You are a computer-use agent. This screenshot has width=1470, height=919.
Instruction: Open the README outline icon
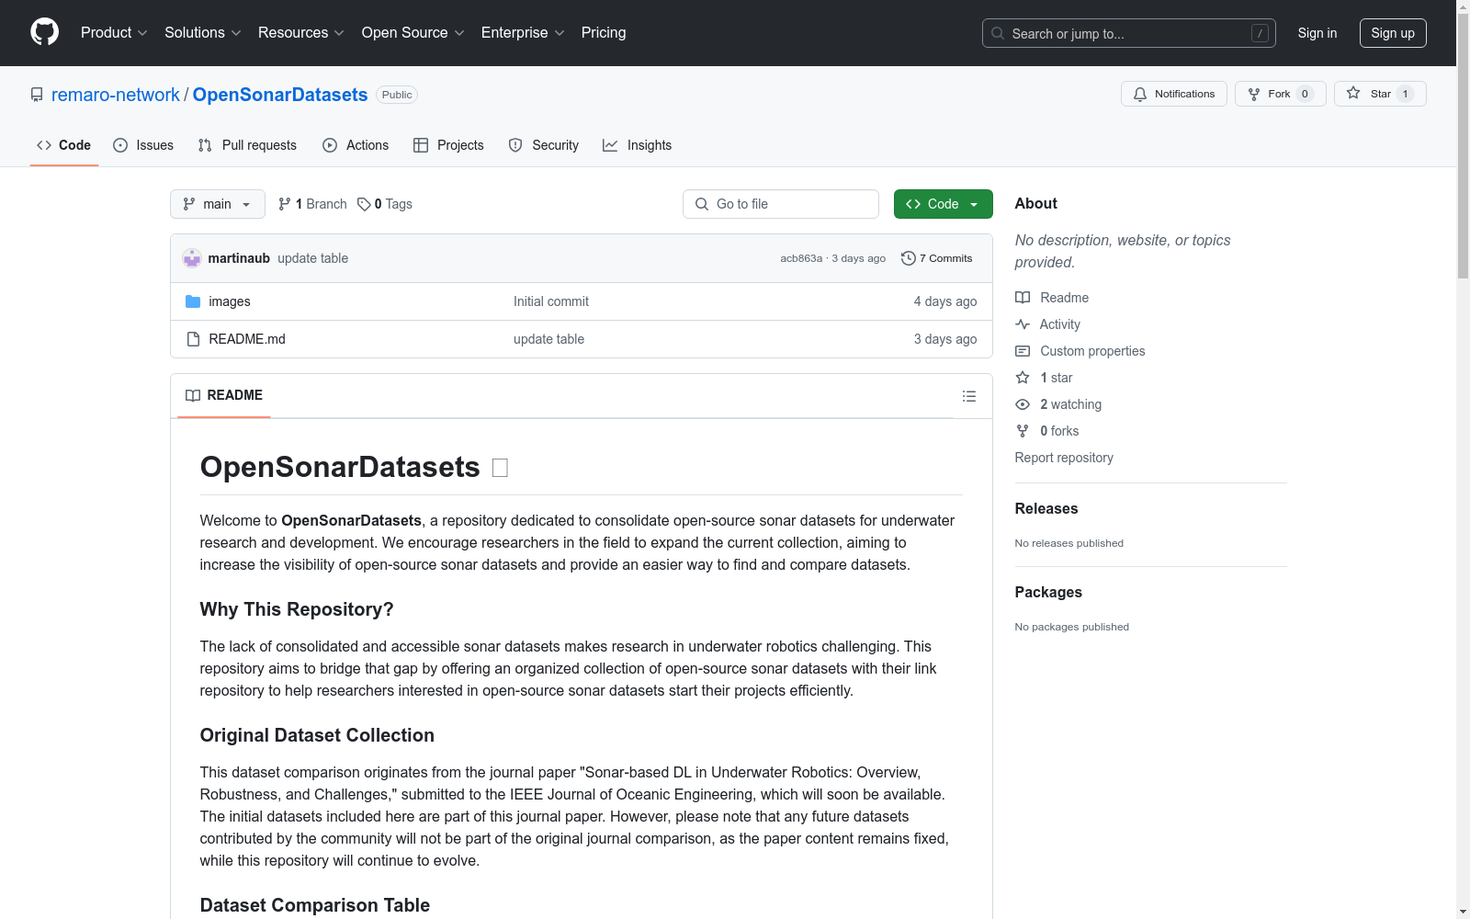click(969, 396)
